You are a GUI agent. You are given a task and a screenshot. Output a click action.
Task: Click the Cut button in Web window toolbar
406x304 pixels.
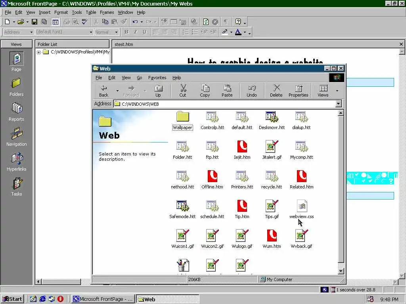click(183, 91)
